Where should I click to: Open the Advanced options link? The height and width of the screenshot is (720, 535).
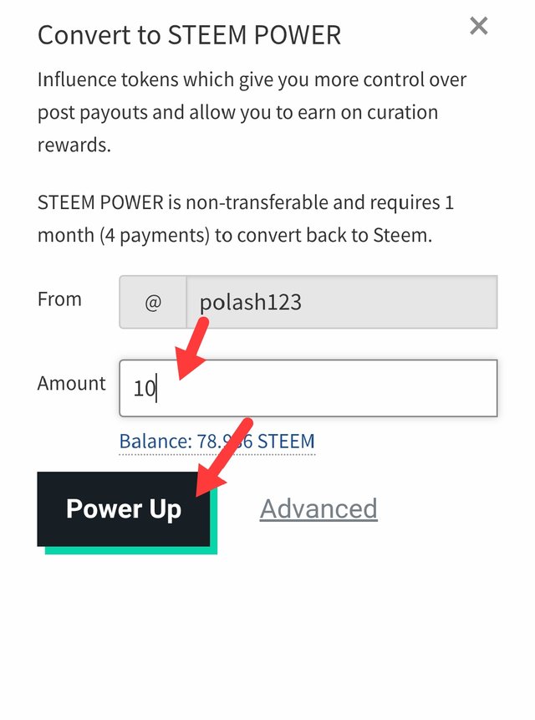coord(318,508)
